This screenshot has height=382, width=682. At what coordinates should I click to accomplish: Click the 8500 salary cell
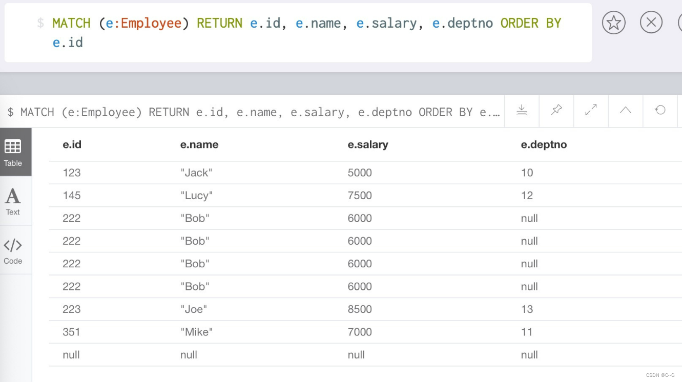pos(360,309)
